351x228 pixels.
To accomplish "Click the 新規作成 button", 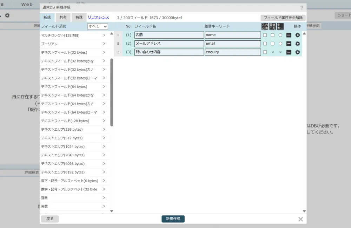I will [173, 219].
